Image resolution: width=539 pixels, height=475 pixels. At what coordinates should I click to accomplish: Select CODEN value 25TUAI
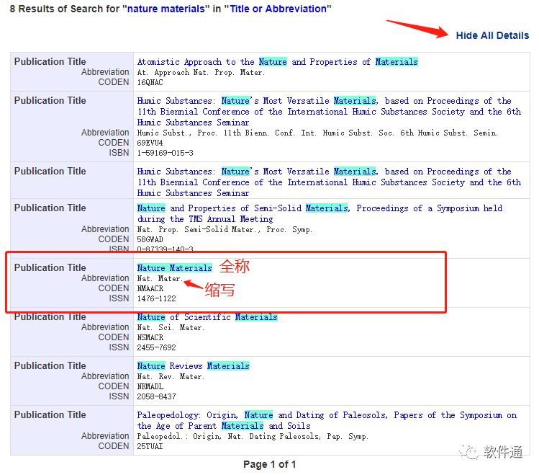point(150,446)
